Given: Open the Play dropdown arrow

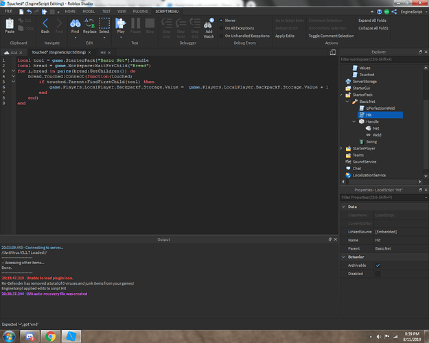Looking at the screenshot, I should pos(121,38).
